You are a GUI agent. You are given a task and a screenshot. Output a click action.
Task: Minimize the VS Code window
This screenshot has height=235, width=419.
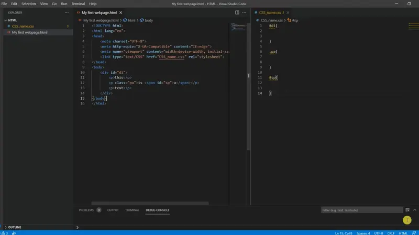(396, 4)
